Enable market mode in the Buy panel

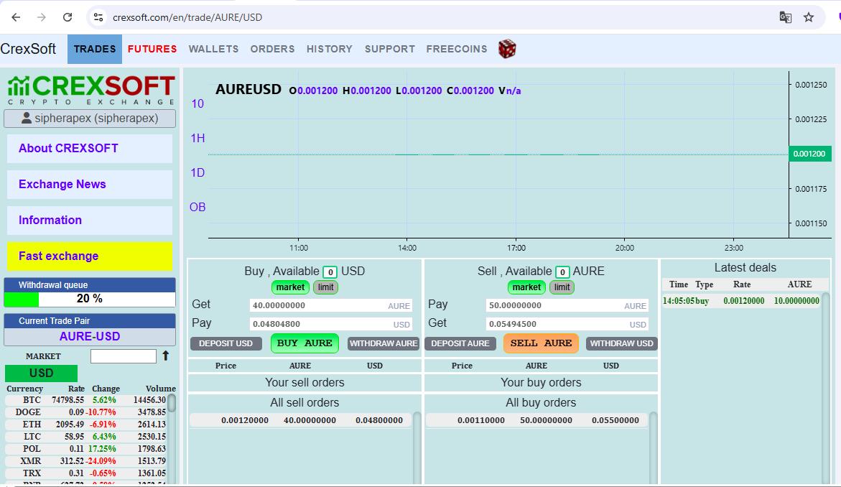coord(290,287)
